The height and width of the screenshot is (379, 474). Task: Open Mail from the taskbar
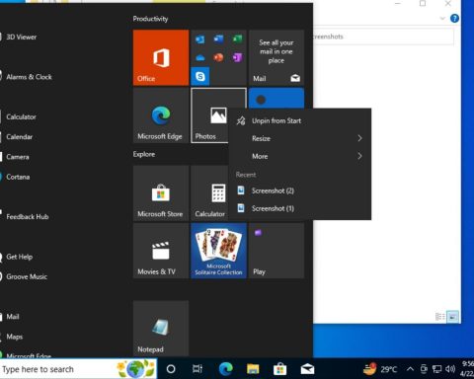[307, 369]
